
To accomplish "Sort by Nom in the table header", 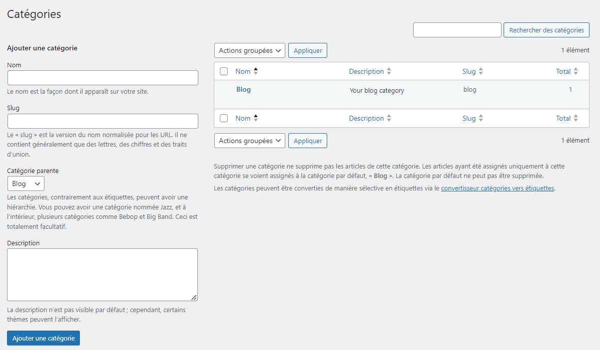I will pos(243,71).
